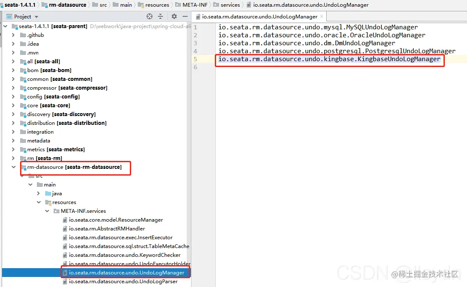Hide the Project panel with minus icon
The image size is (467, 287).
(x=185, y=16)
